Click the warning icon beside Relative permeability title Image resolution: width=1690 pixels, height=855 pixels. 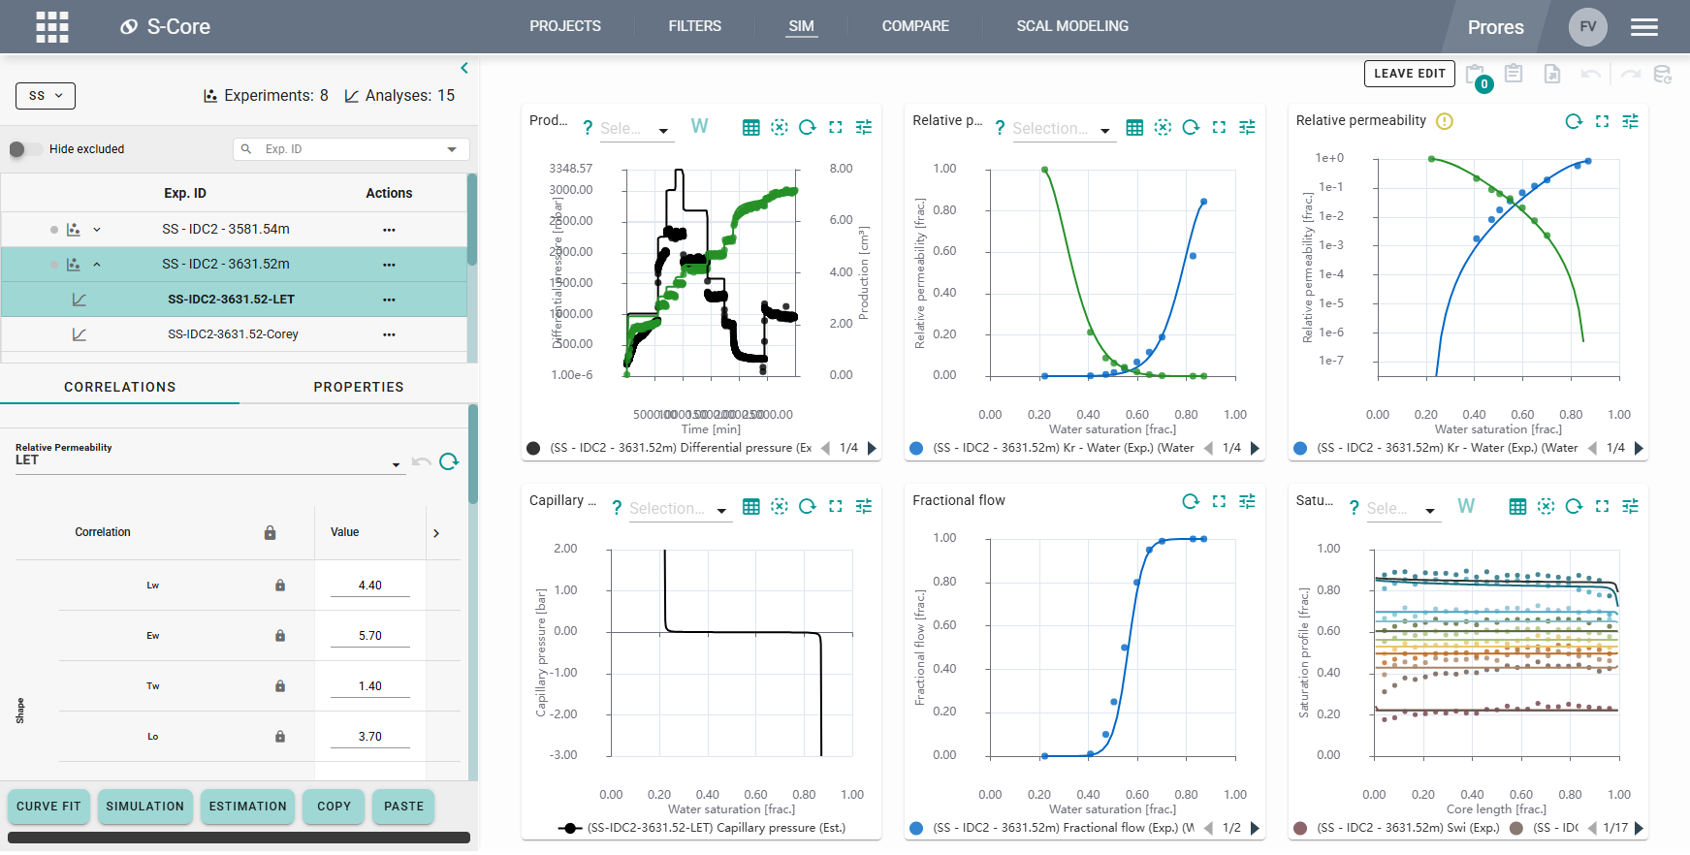1445,121
